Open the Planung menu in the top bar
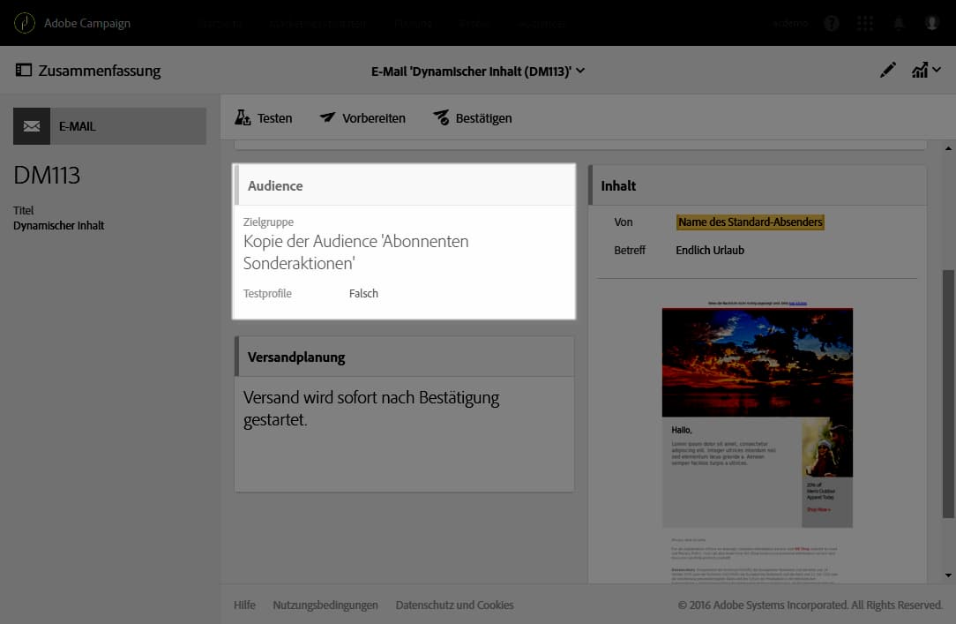The image size is (956, 624). point(412,23)
